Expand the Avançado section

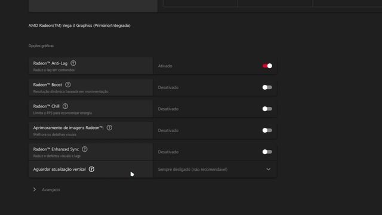[x=35, y=189]
